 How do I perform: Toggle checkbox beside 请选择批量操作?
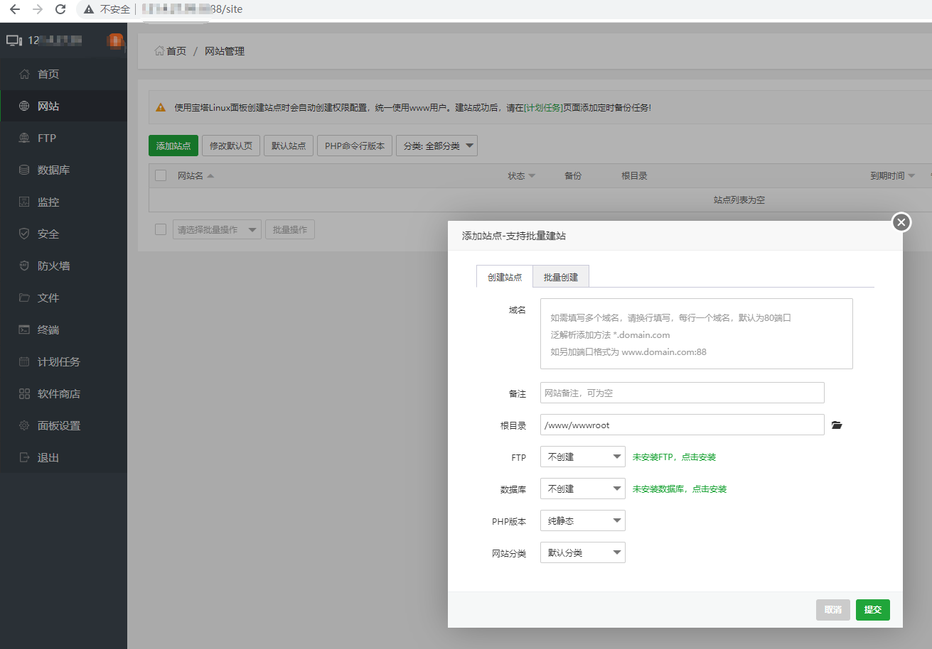point(161,229)
